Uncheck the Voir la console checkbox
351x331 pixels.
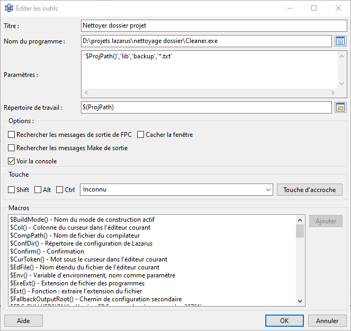pos(12,161)
